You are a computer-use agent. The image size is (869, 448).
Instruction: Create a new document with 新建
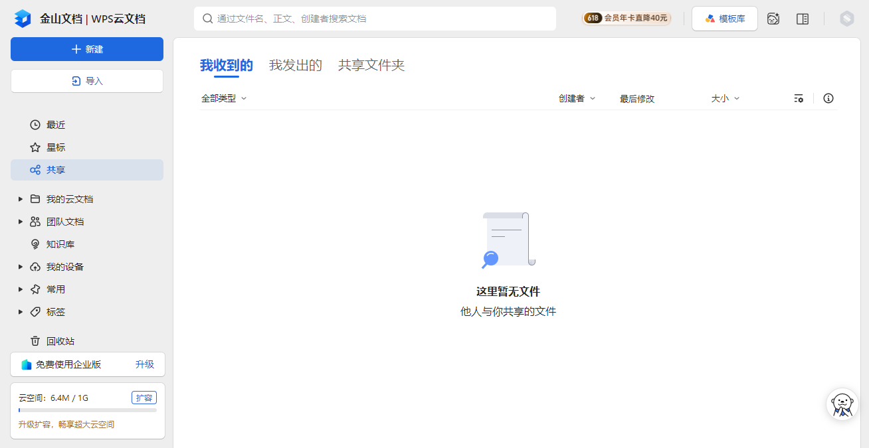click(87, 49)
